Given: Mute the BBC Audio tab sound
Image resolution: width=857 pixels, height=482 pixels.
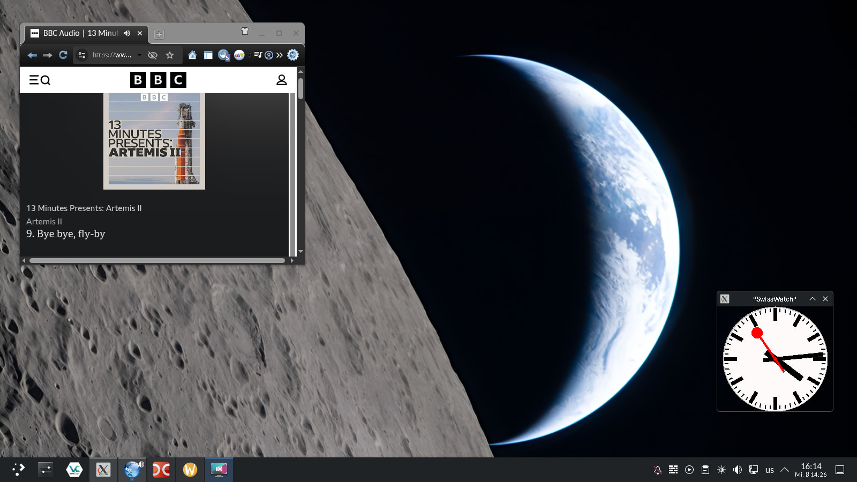Looking at the screenshot, I should (127, 33).
